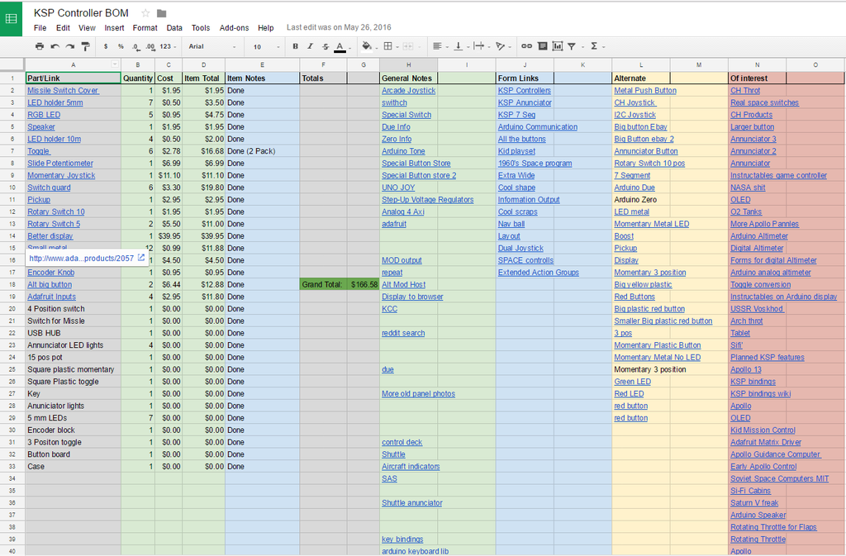
Task: Star the KSP Controller BOM document
Action: pos(145,13)
